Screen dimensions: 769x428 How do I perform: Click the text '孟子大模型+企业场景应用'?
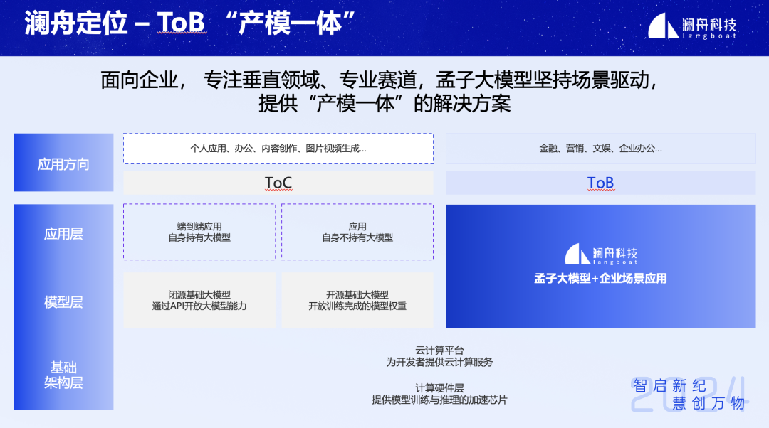pyautogui.click(x=601, y=279)
